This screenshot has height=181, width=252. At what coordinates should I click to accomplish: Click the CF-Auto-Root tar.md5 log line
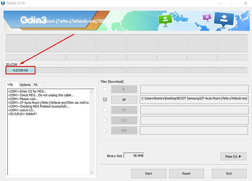click(x=48, y=103)
